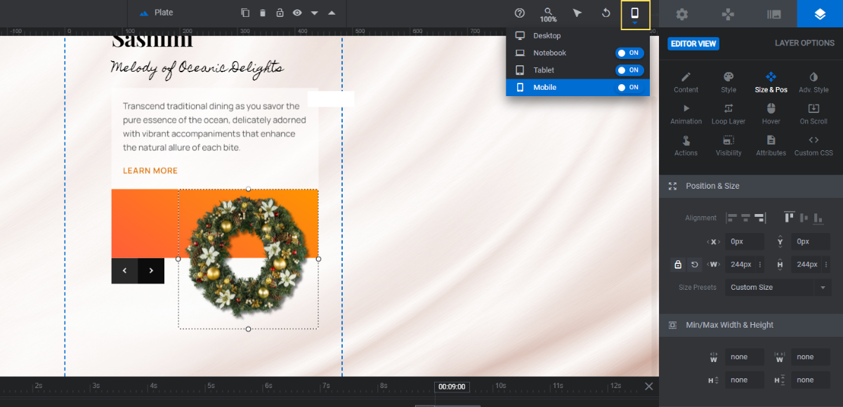Open the Loop Layer settings
Image resolution: width=843 pixels, height=407 pixels.
pos(728,114)
